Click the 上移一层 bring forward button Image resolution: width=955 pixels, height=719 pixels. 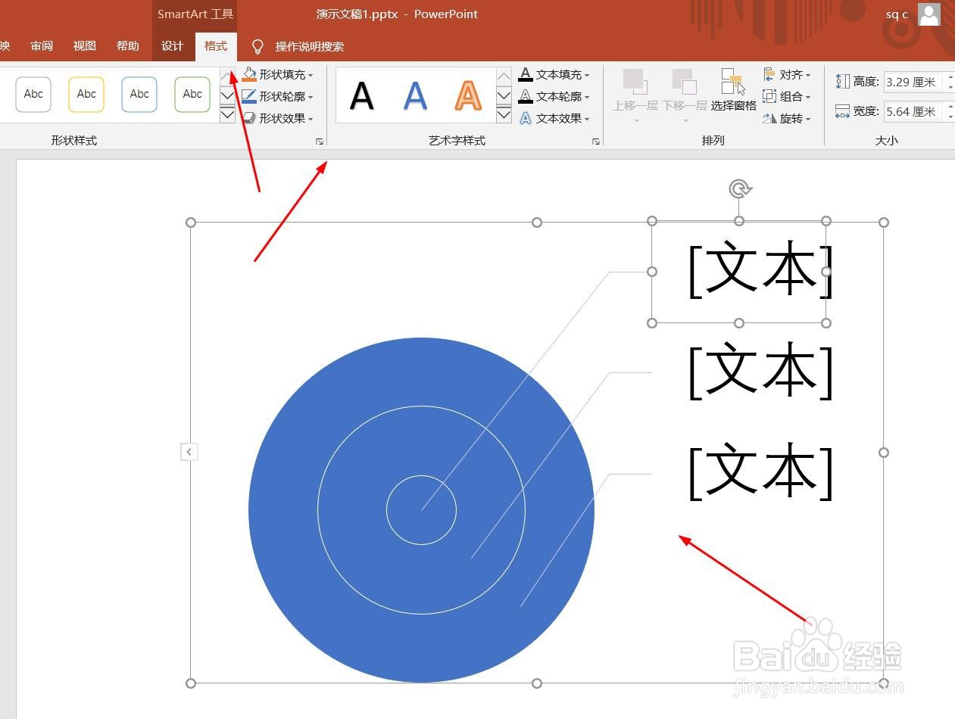click(635, 96)
